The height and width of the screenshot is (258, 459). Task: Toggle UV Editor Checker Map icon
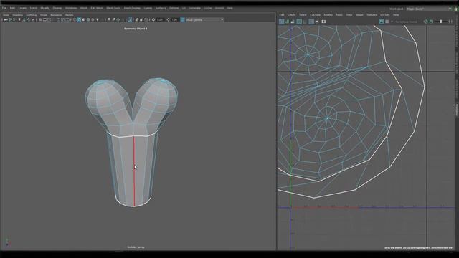click(x=387, y=21)
